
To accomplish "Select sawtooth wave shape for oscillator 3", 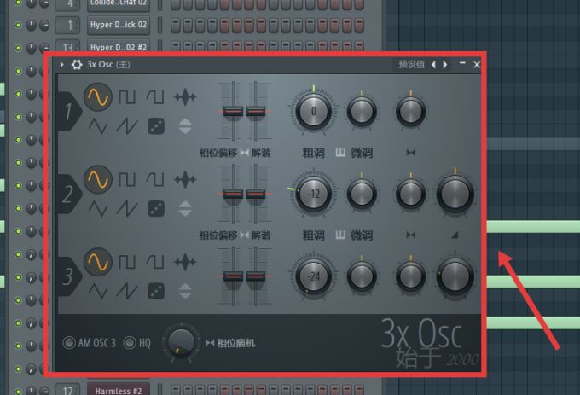I will click(x=127, y=292).
